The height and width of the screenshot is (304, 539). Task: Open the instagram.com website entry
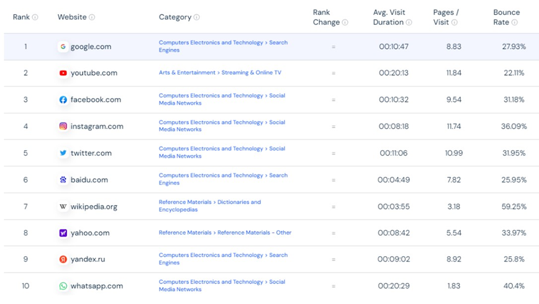[x=97, y=127]
